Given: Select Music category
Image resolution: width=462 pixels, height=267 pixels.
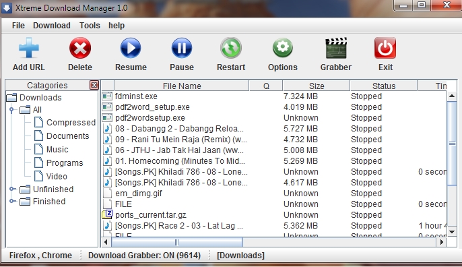Looking at the screenshot, I should coord(57,150).
